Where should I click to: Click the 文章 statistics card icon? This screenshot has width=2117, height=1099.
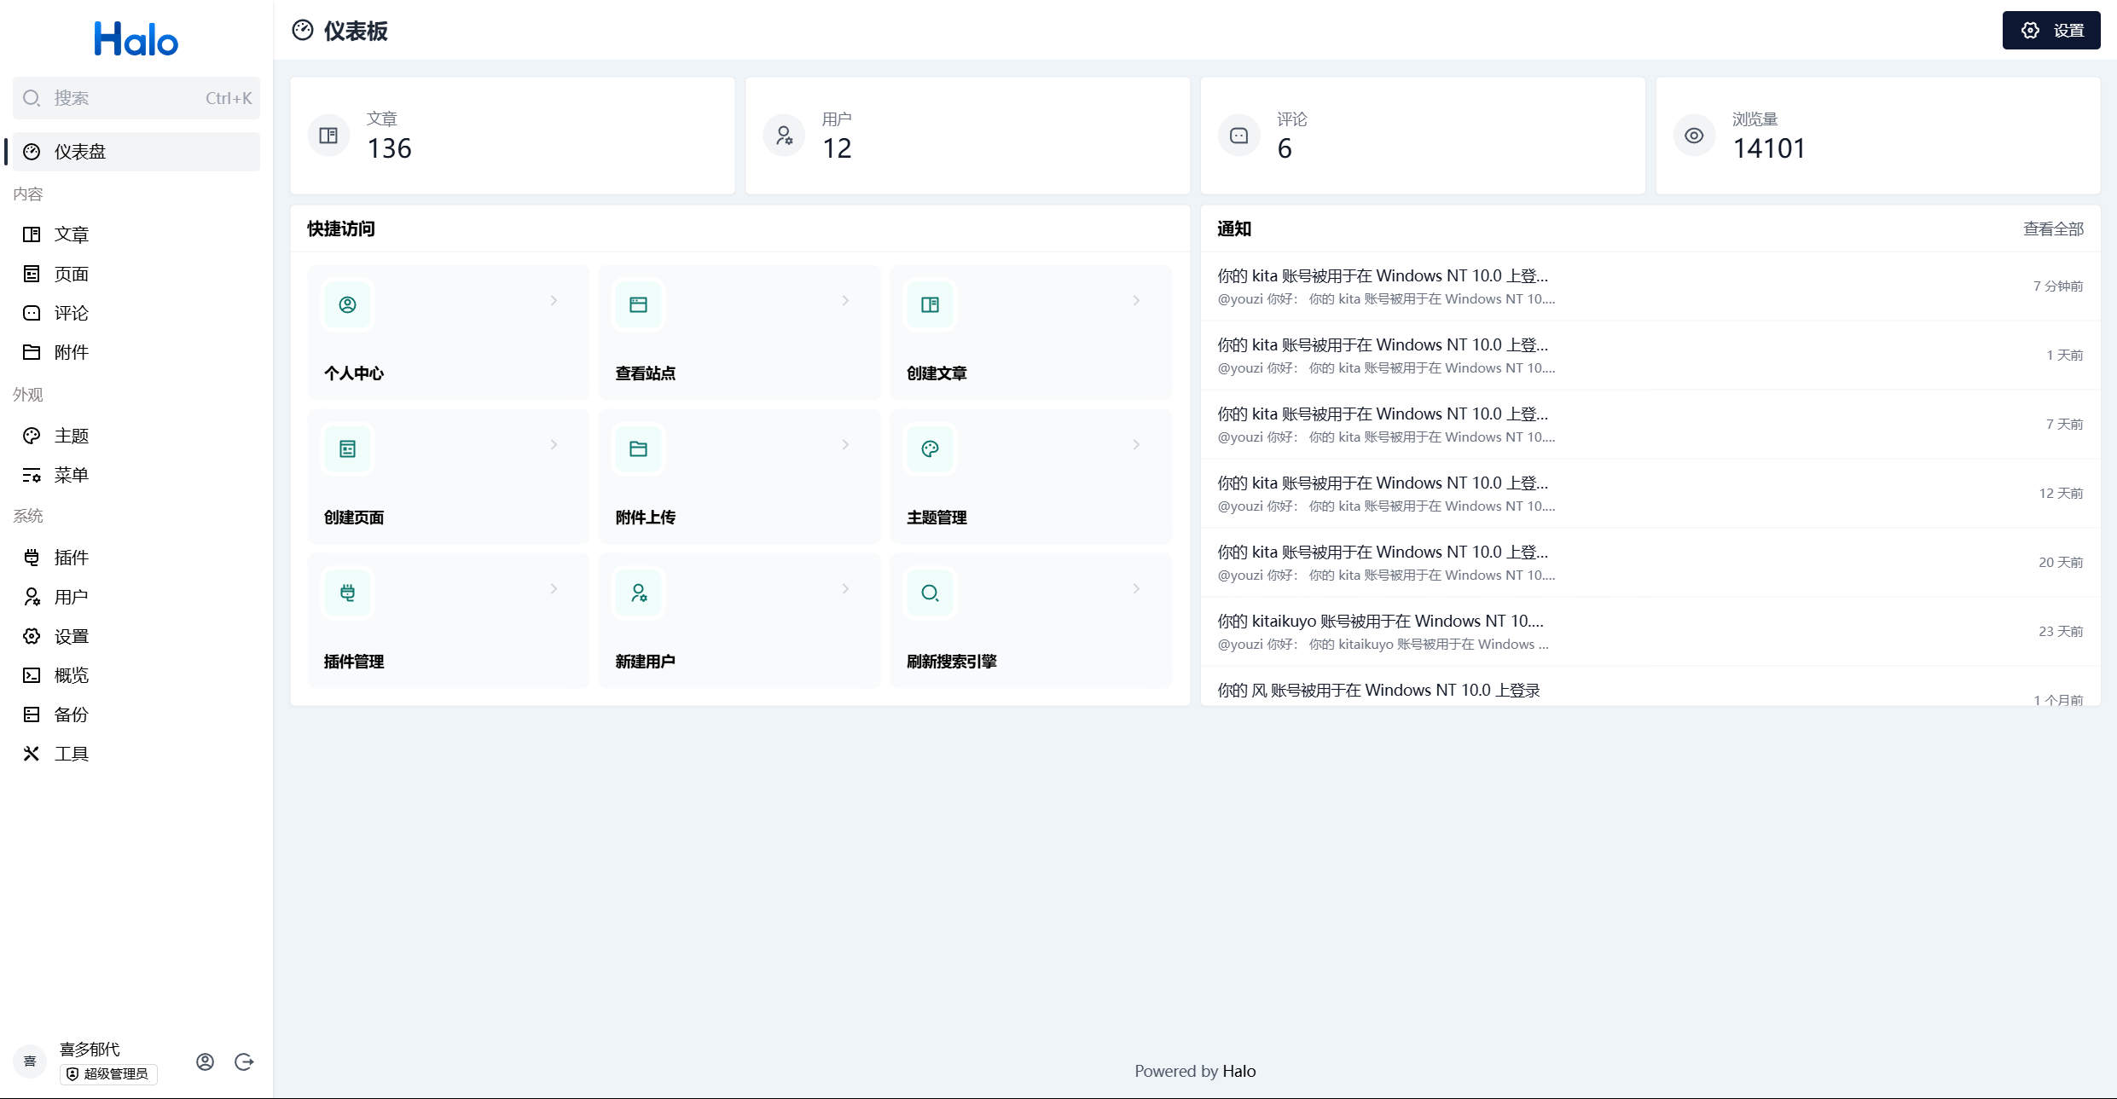pos(328,136)
